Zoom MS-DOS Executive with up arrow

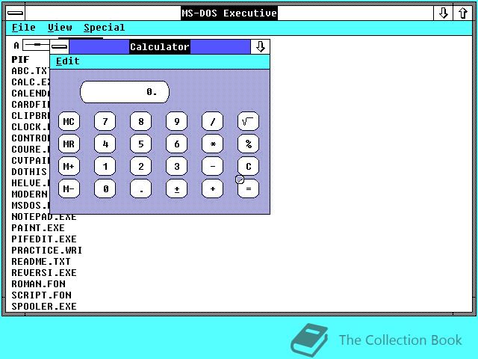coord(463,13)
